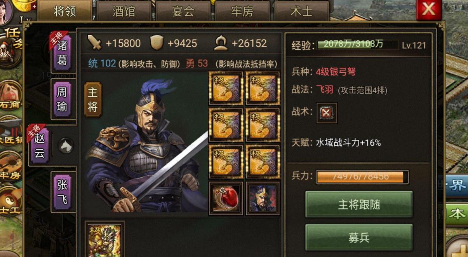Open the 宴会 tab
Screen dimensions: 468x257
pos(183,11)
